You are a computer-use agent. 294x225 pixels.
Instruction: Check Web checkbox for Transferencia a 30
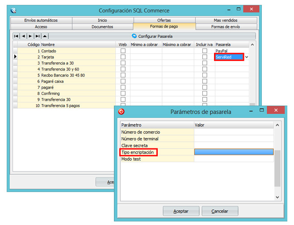pyautogui.click(x=123, y=63)
